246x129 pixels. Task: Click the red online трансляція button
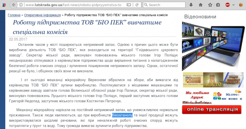[x=212, y=109]
